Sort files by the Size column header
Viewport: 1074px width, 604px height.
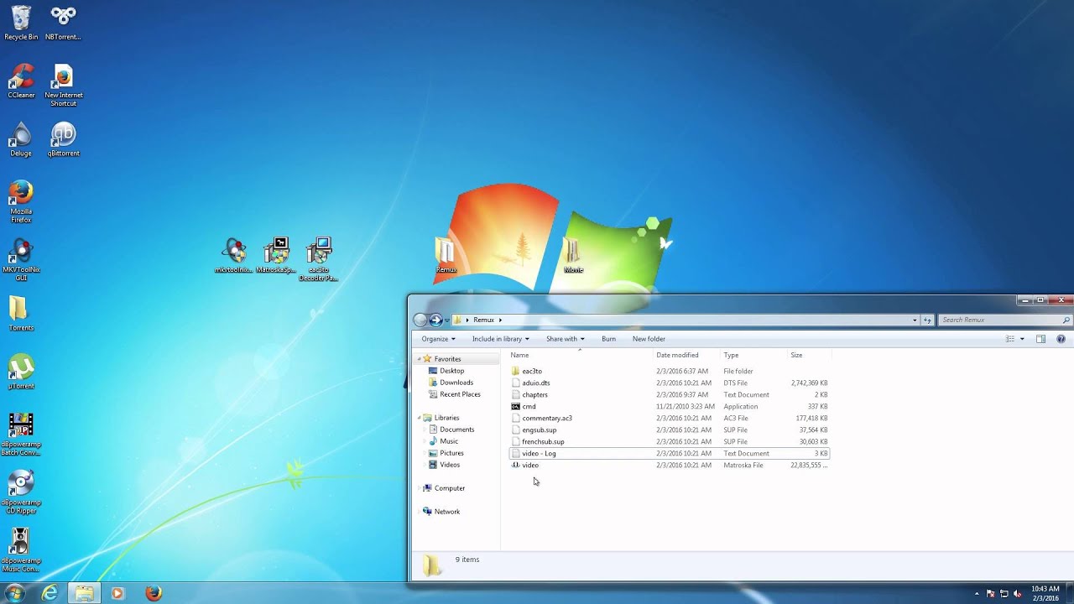[x=809, y=355]
